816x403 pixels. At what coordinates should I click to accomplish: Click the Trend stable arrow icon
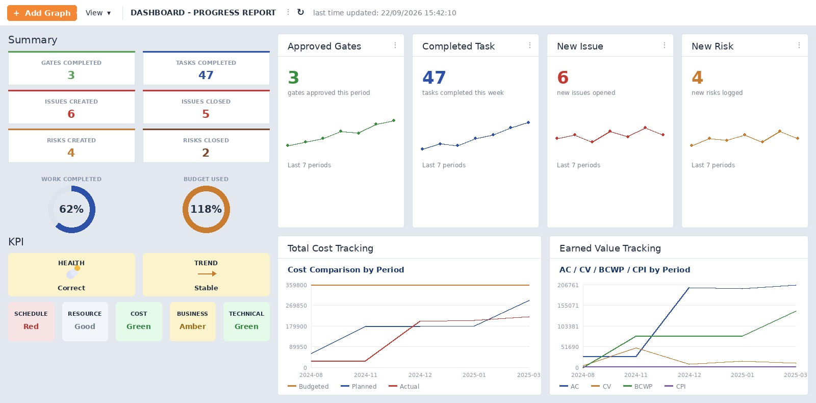[x=207, y=274]
